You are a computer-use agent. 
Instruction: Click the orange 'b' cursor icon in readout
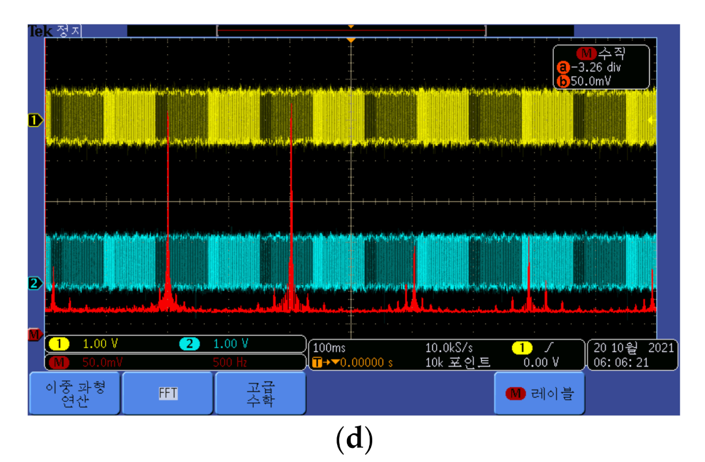pos(562,80)
